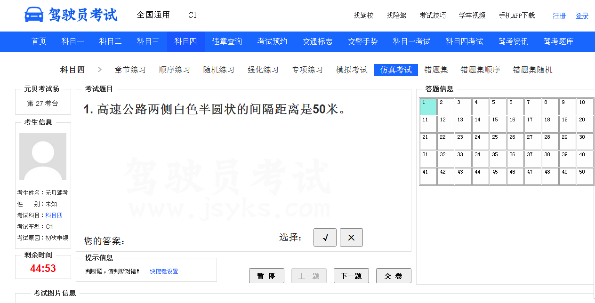The image size is (595, 303).
Task: Open the 交通标志 navigation item
Action: point(317,41)
